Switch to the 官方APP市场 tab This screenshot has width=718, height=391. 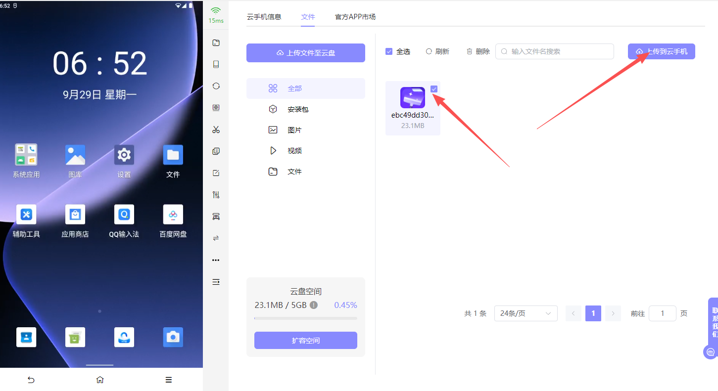pos(355,17)
